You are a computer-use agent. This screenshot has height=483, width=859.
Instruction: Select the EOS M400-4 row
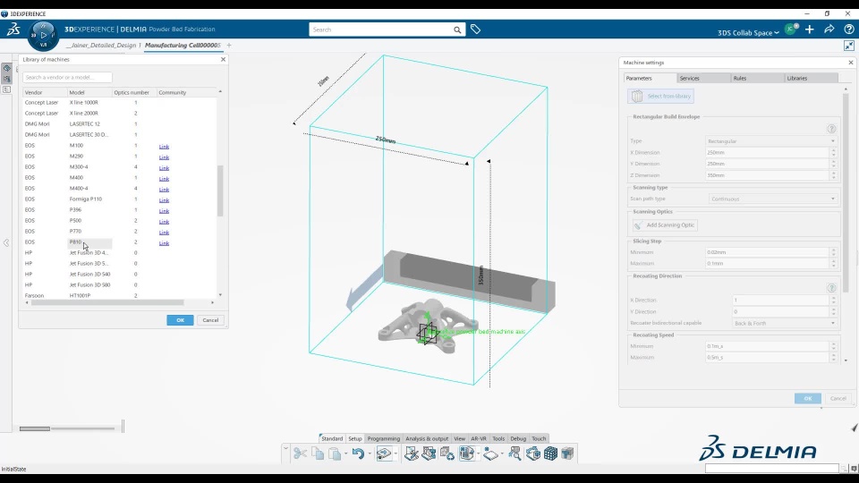(x=119, y=189)
